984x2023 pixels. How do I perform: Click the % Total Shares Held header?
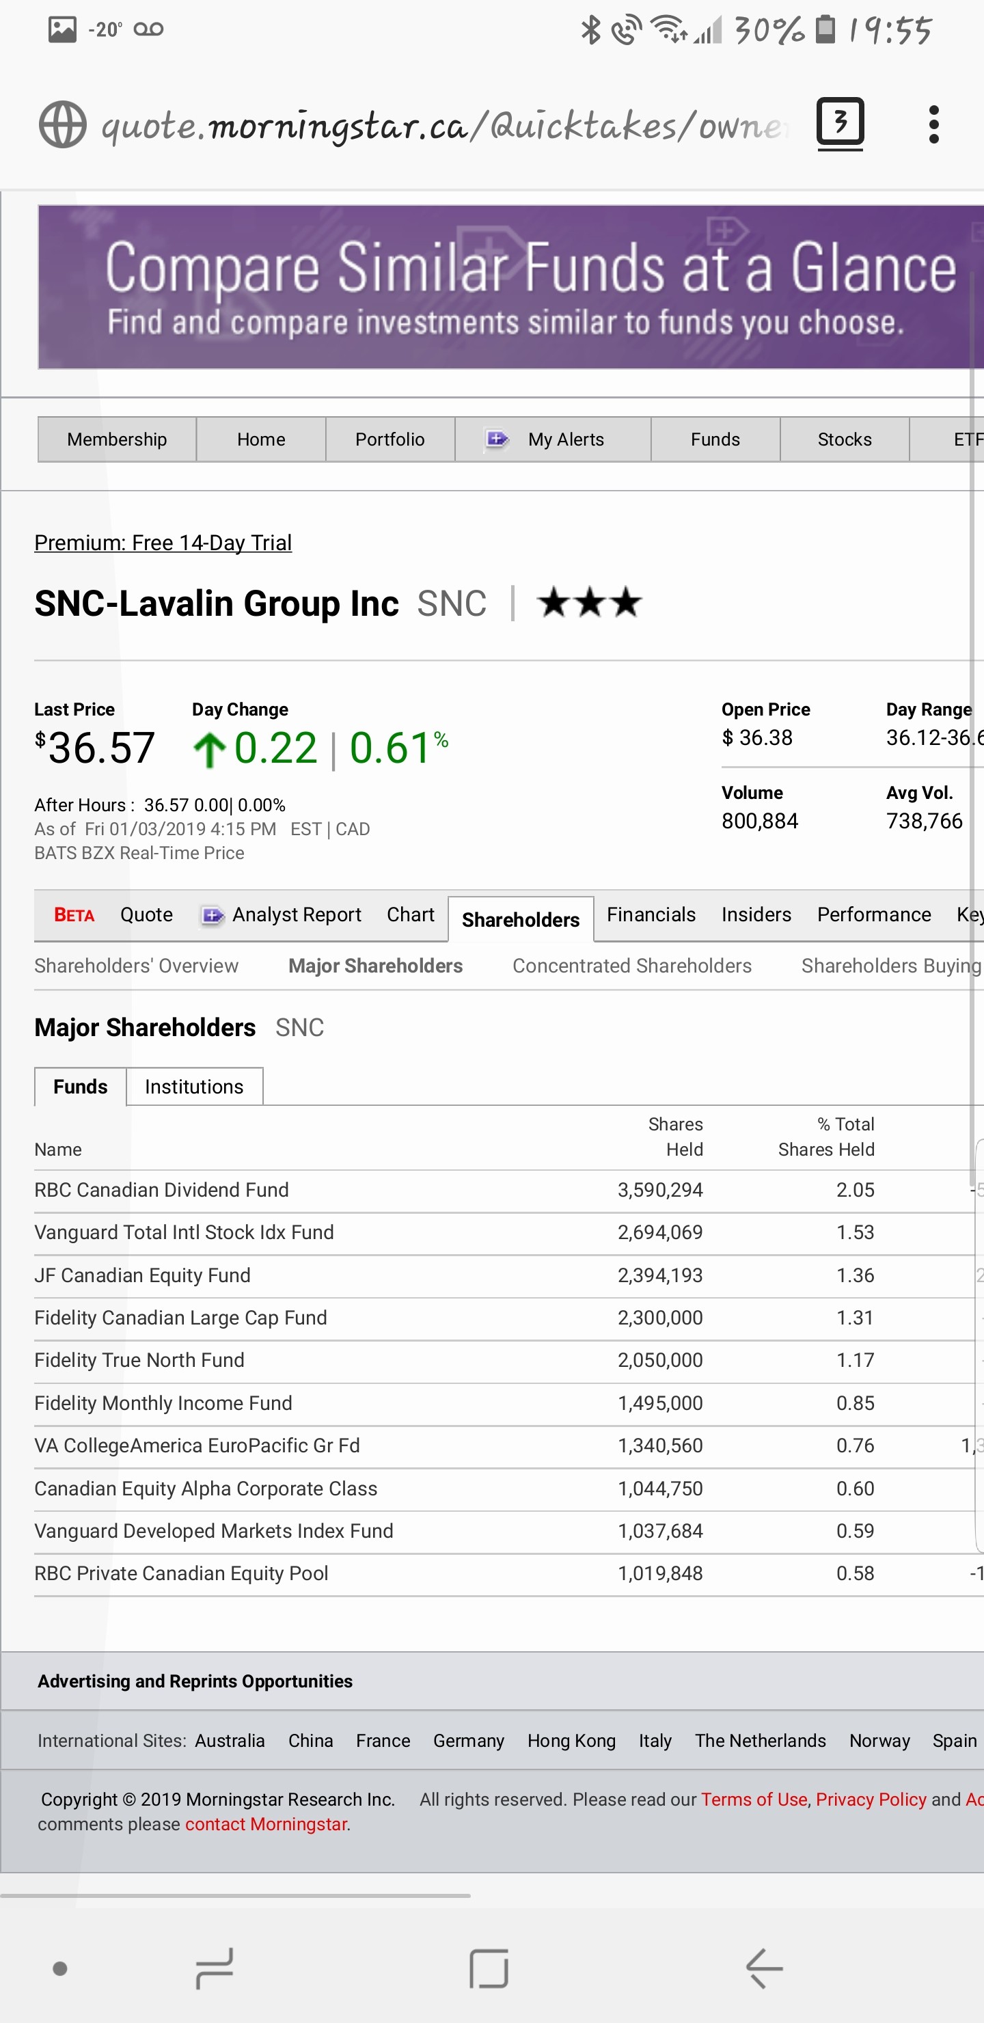click(x=826, y=1137)
